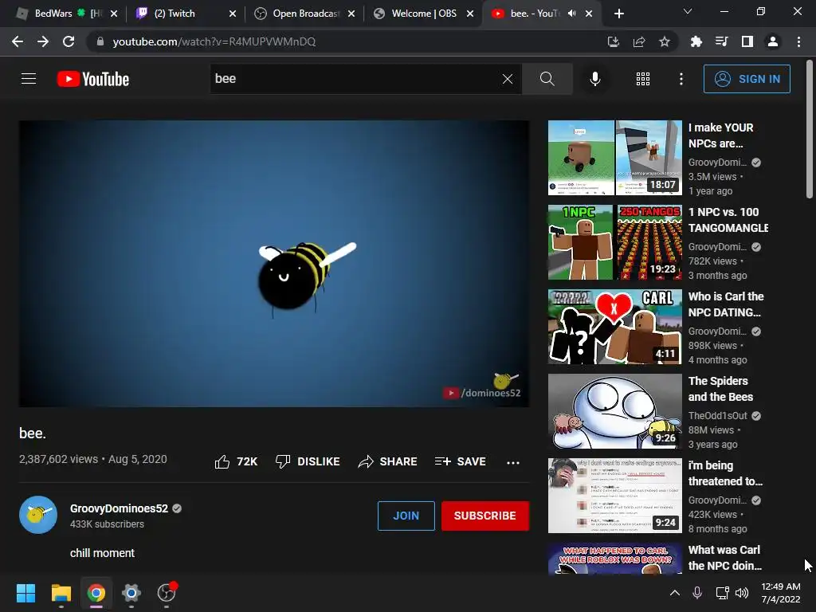Go back with browser back arrow
The image size is (816, 612).
18,41
